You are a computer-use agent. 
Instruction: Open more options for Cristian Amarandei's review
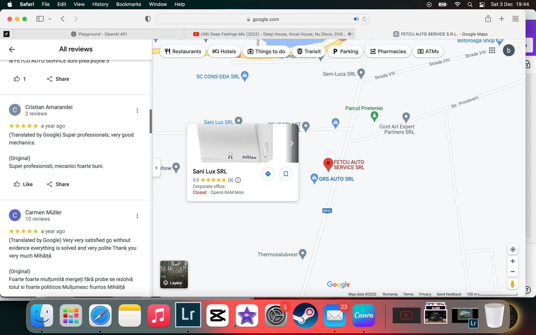point(137,111)
